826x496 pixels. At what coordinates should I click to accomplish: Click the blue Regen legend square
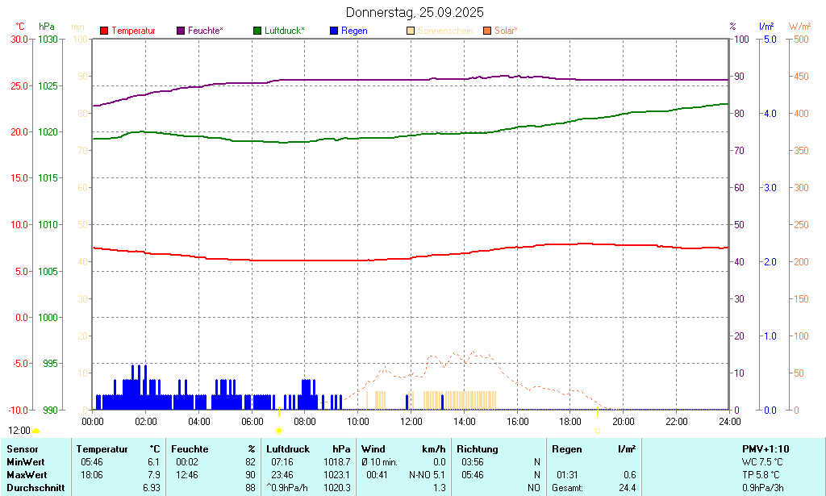(x=335, y=31)
